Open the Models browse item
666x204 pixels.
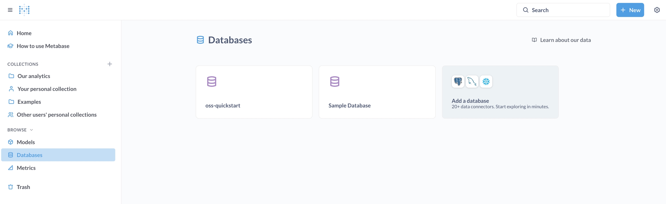click(x=26, y=142)
